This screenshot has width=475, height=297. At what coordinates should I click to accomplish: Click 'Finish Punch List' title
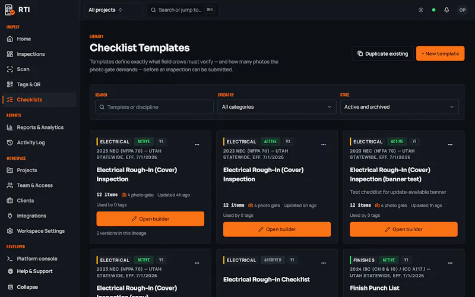[375, 288]
